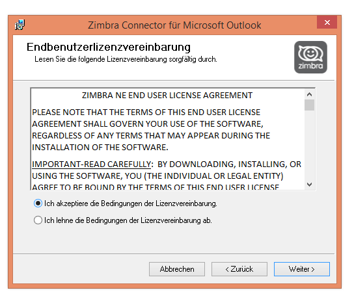Continue with the Weiter button

(302, 269)
